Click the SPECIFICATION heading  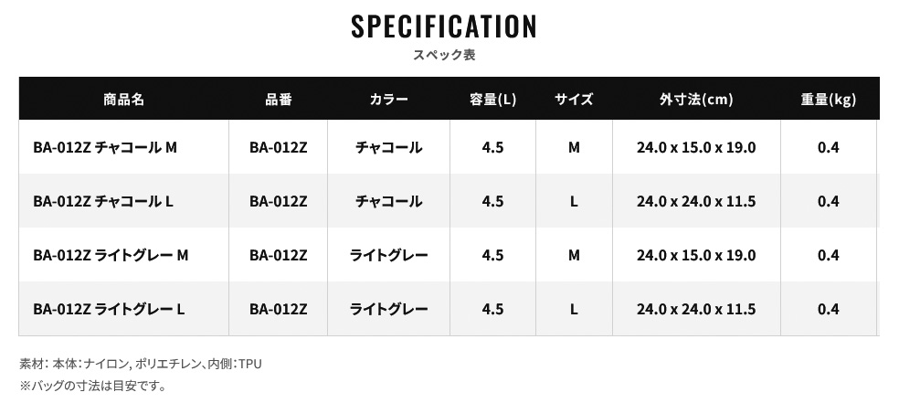click(444, 26)
